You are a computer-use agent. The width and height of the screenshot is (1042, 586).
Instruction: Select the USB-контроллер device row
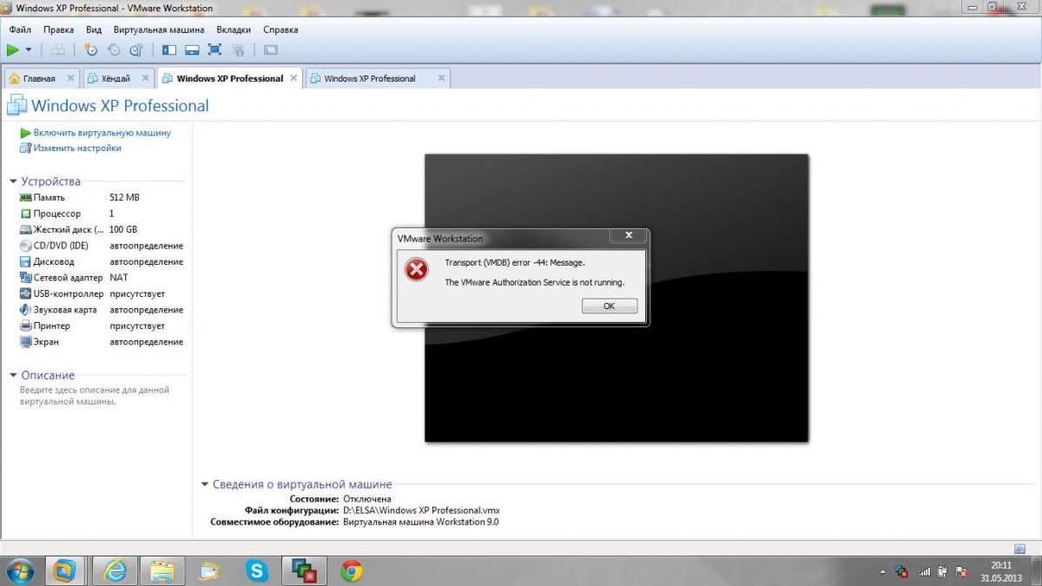pyautogui.click(x=102, y=293)
